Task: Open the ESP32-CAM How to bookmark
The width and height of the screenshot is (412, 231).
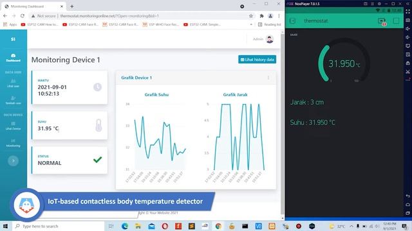Action: (x=40, y=24)
